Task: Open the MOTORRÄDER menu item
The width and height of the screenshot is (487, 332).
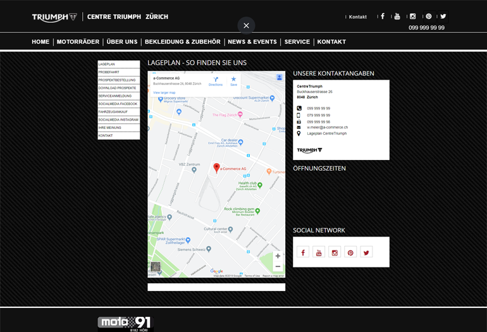Action: tap(78, 42)
